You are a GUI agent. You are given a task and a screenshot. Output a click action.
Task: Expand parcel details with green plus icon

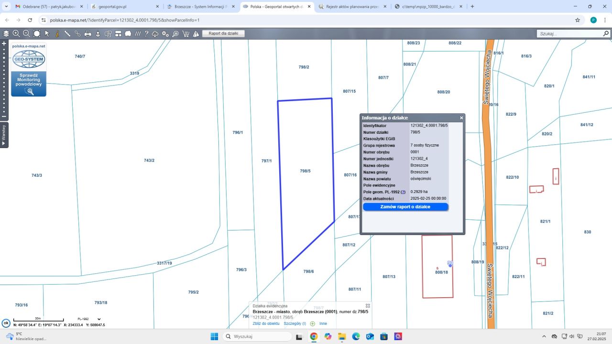coord(313,323)
